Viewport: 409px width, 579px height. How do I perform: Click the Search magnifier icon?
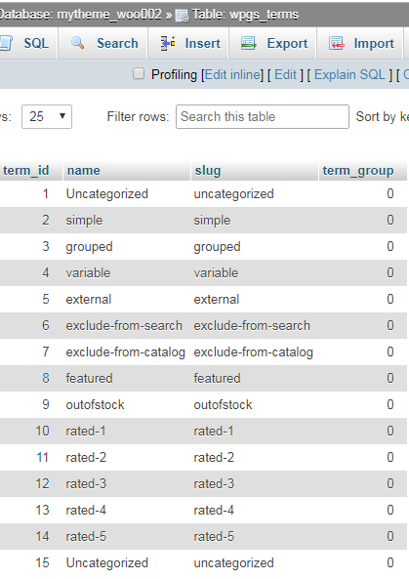(77, 43)
